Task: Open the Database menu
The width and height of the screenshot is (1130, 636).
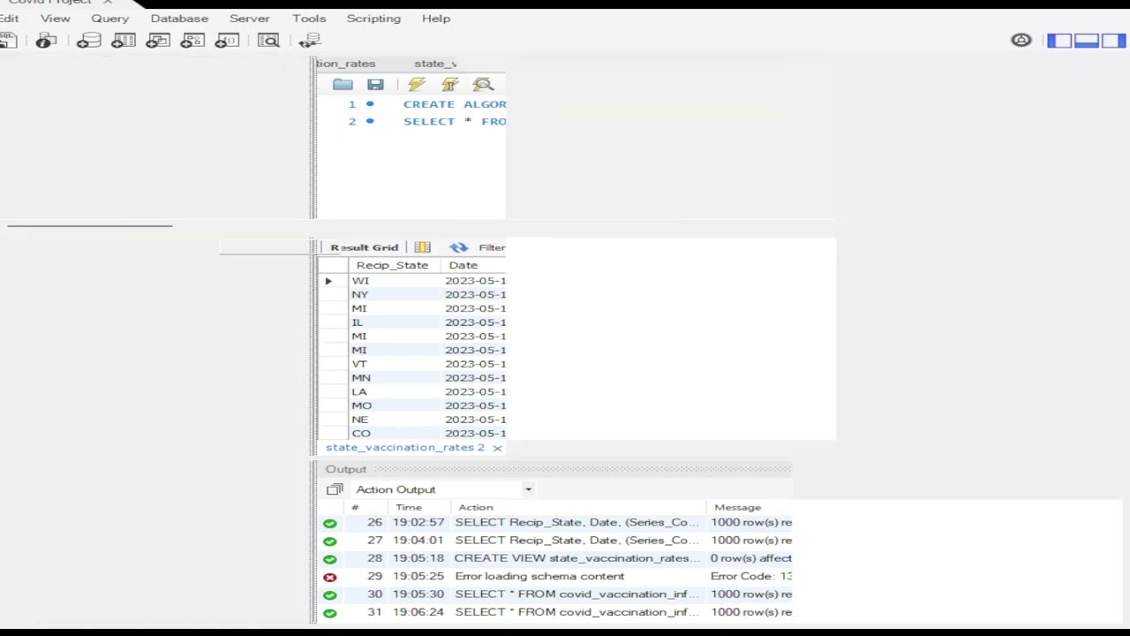Action: 179,19
